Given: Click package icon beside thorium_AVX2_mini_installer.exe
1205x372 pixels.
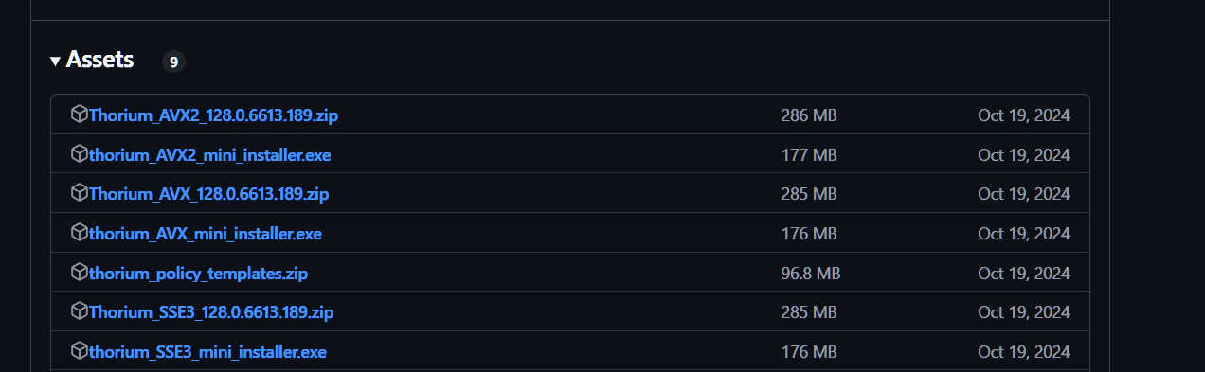Looking at the screenshot, I should (x=80, y=153).
